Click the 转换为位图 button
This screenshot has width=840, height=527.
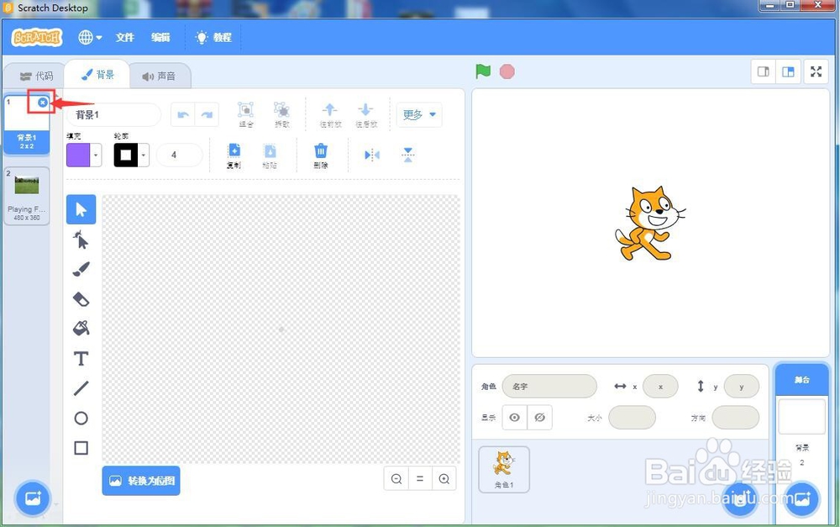[141, 481]
